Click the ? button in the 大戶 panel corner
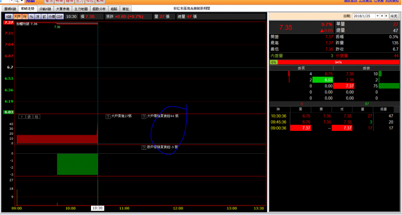 click(x=22, y=117)
